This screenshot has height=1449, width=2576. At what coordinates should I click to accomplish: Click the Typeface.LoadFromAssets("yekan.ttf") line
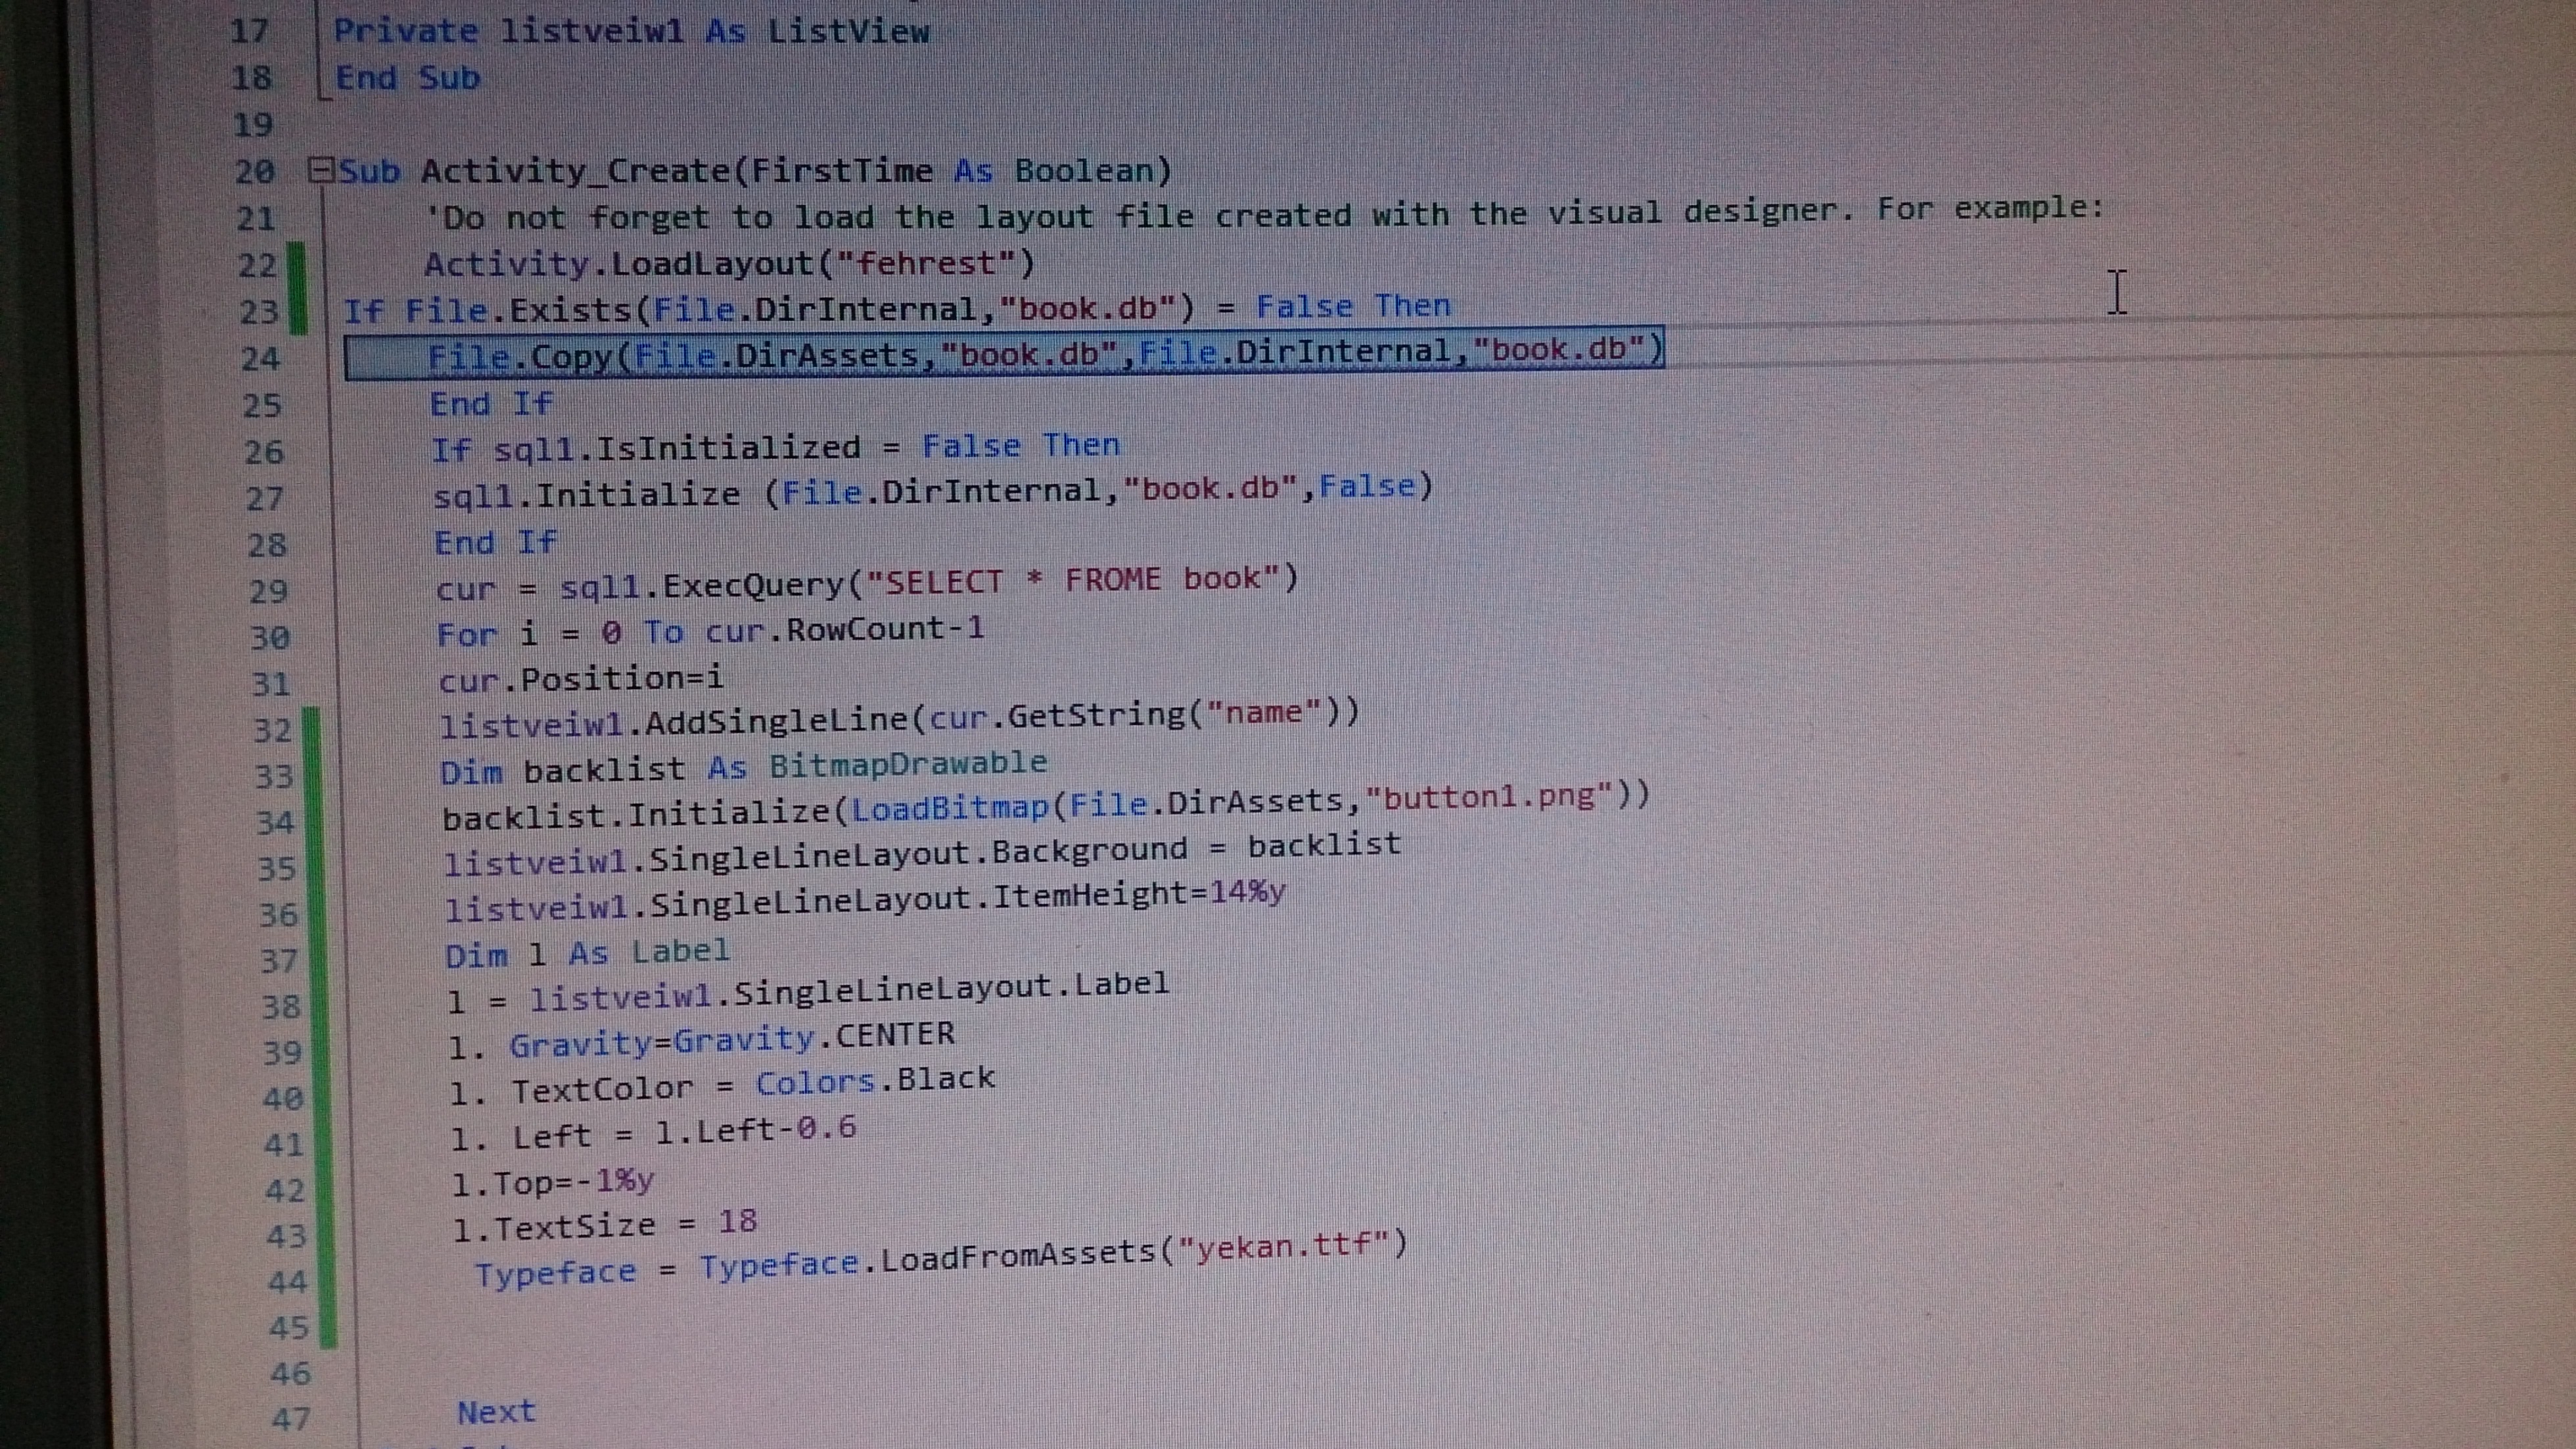(940, 1259)
